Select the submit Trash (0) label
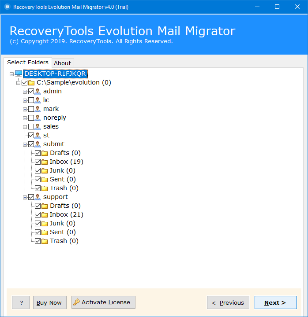 [64, 188]
